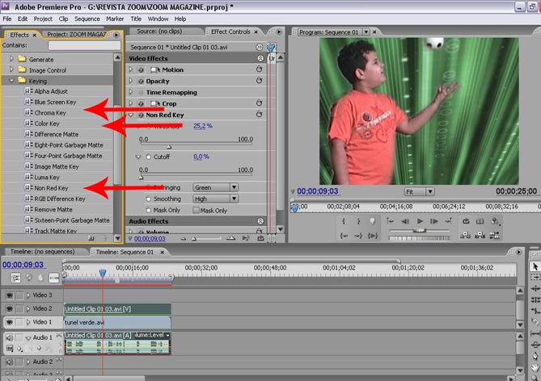Disable the Crop effect toggle

click(141, 104)
